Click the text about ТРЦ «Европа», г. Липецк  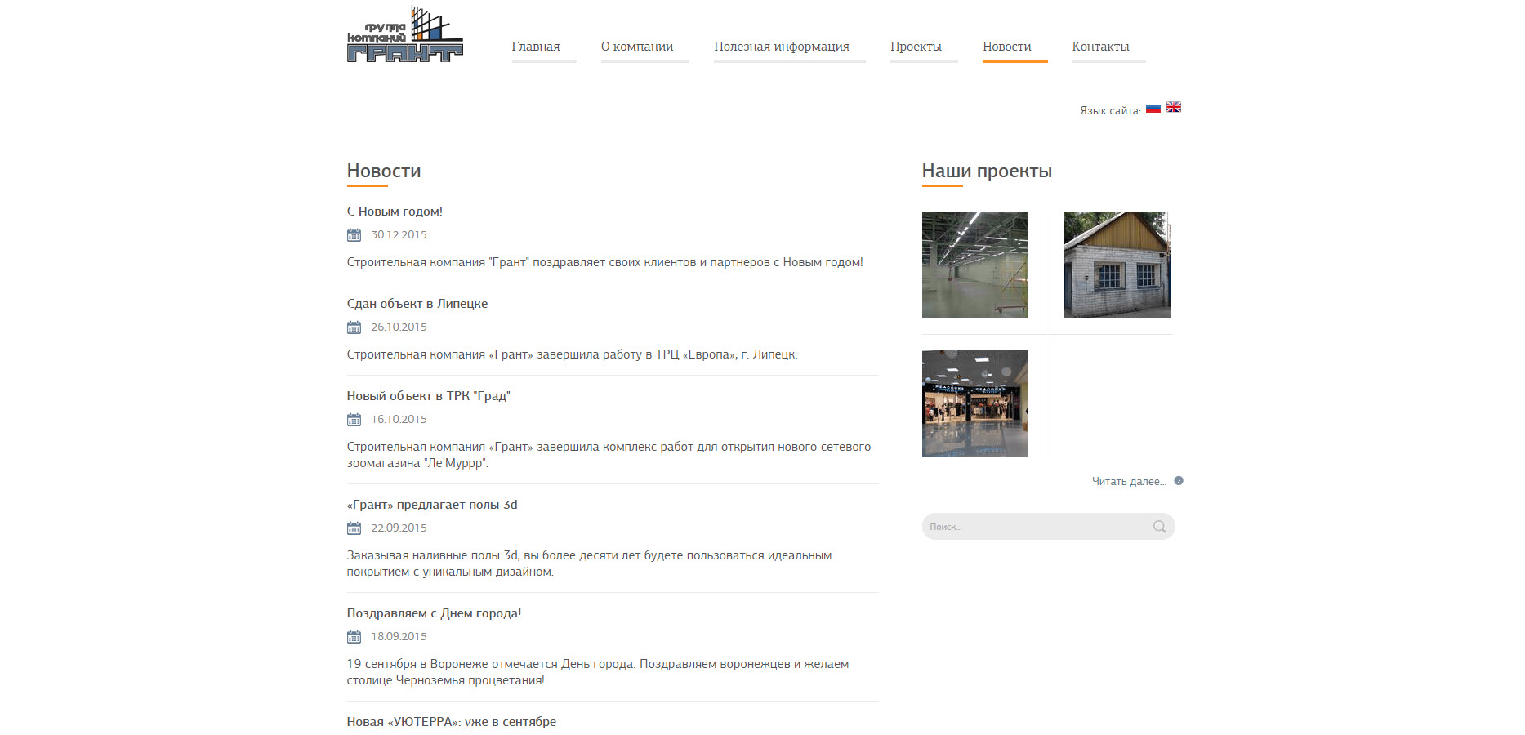(x=573, y=354)
